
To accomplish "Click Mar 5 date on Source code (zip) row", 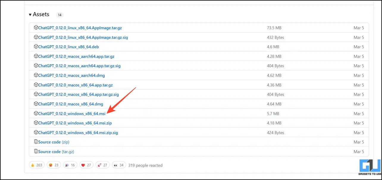I will 359,142.
